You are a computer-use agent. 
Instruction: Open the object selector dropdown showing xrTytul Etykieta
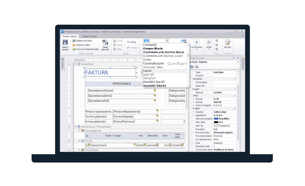238,62
